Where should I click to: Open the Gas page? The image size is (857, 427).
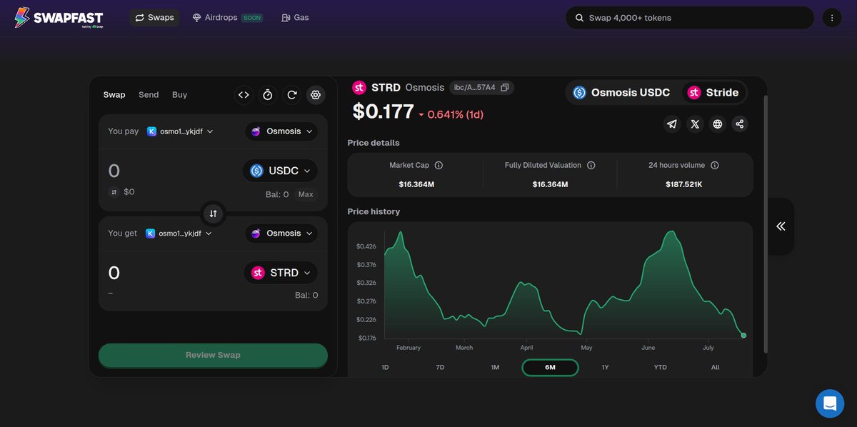(295, 17)
